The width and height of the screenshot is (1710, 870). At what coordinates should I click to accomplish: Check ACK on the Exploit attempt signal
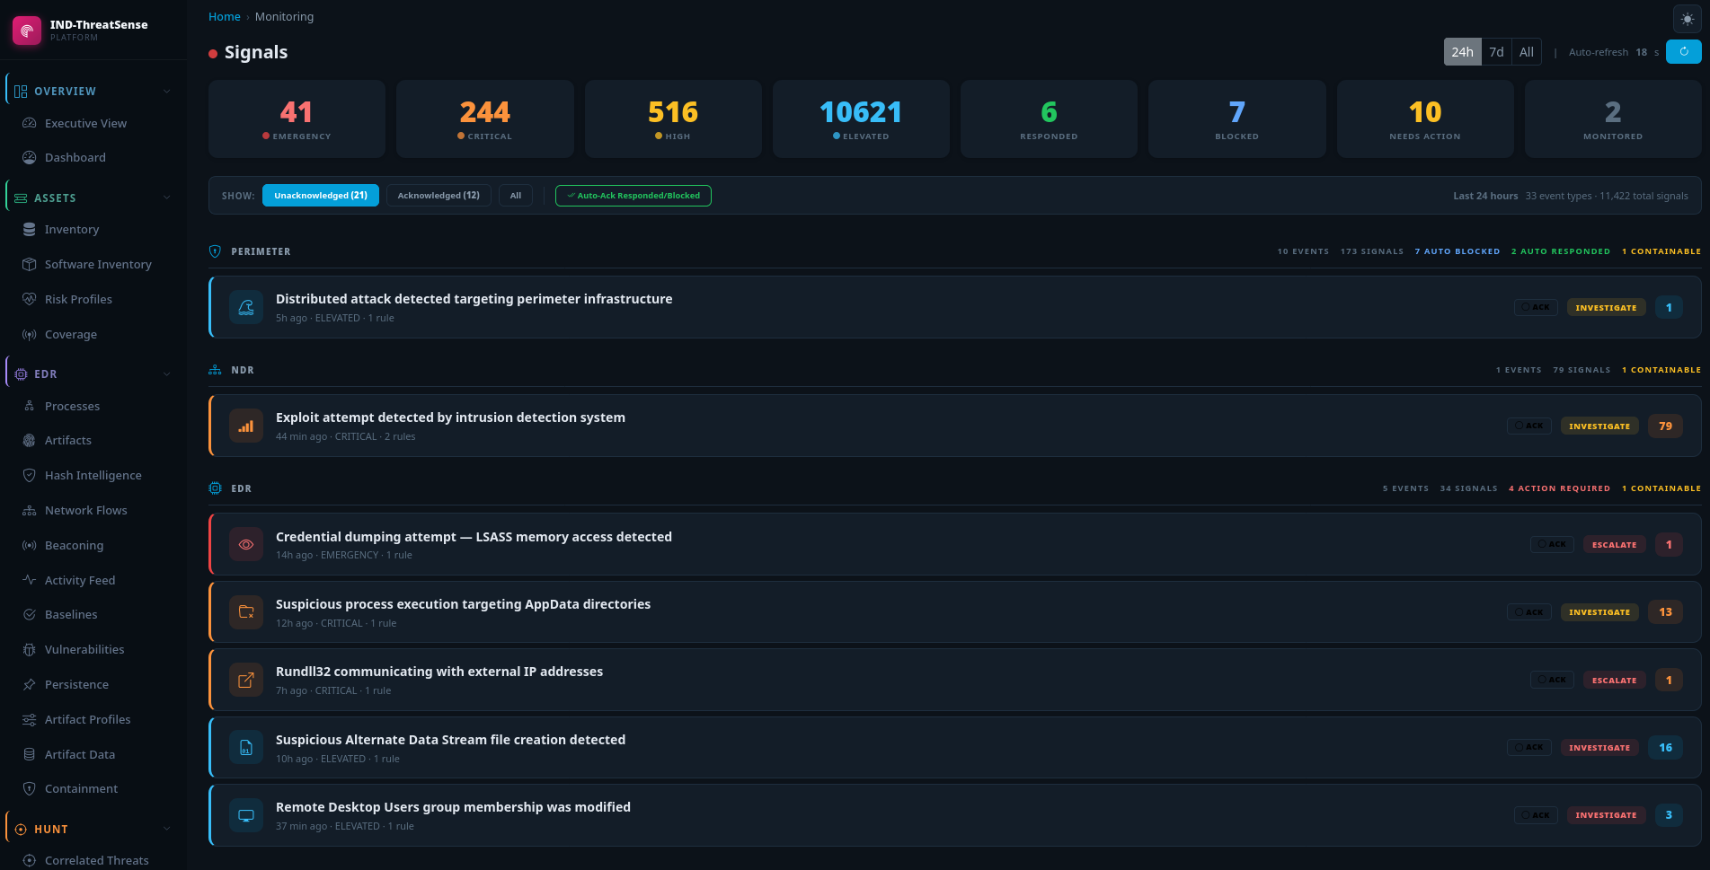click(1528, 426)
